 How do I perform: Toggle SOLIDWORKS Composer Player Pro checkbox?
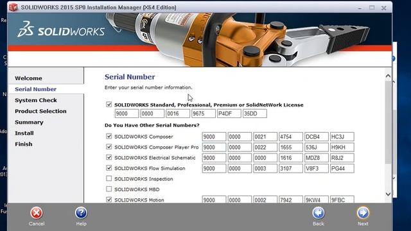[109, 147]
